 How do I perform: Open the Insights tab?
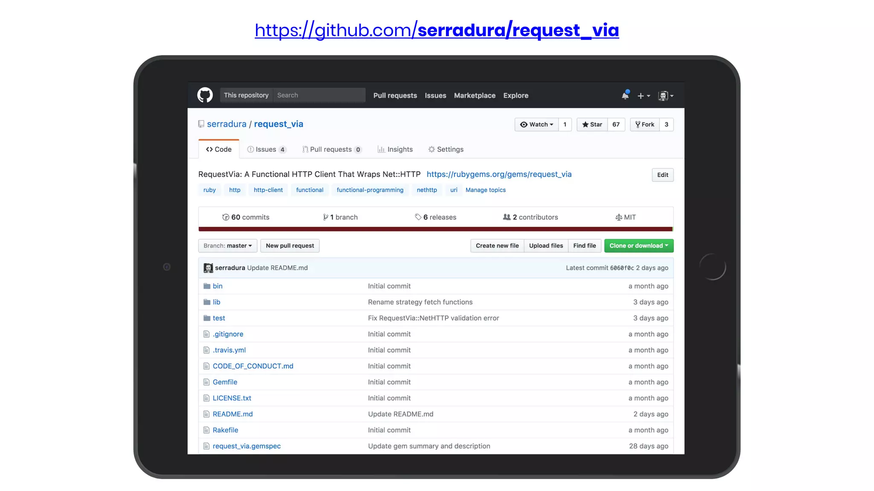[x=395, y=149]
